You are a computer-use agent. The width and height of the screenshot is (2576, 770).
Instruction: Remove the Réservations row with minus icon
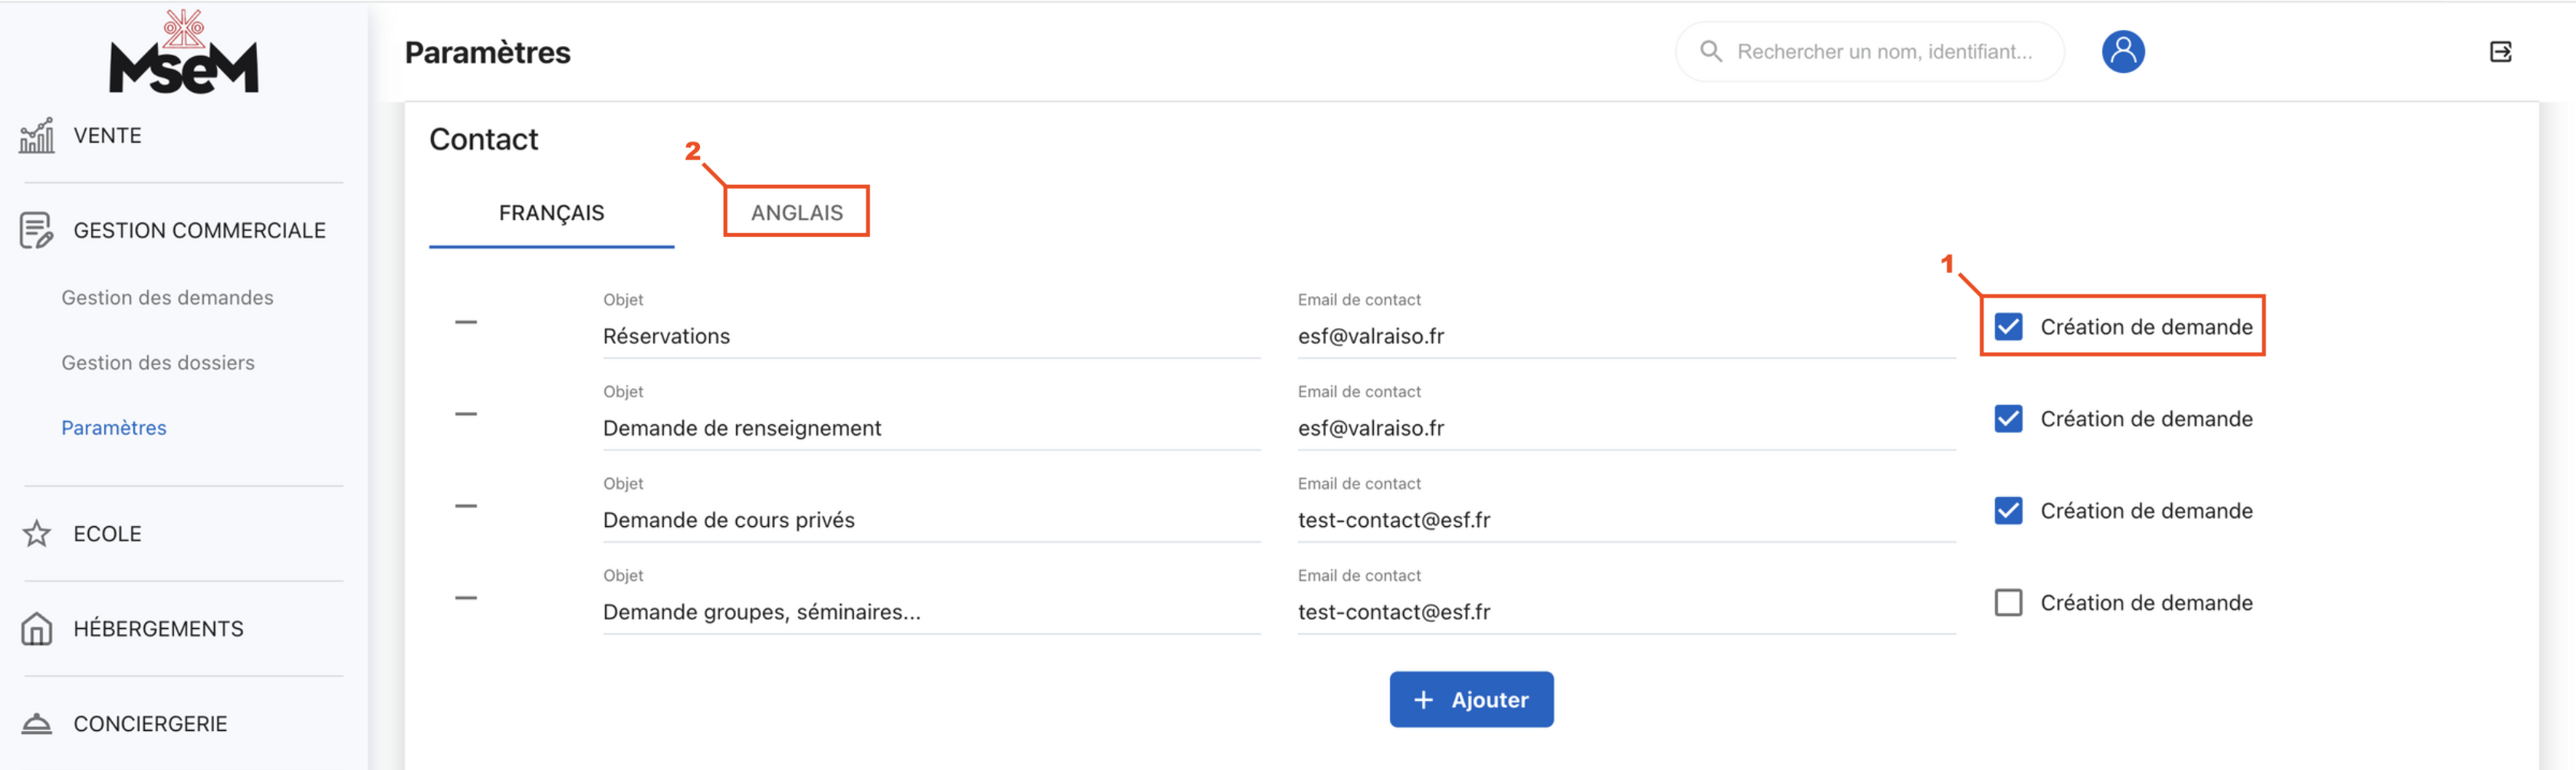[x=466, y=323]
